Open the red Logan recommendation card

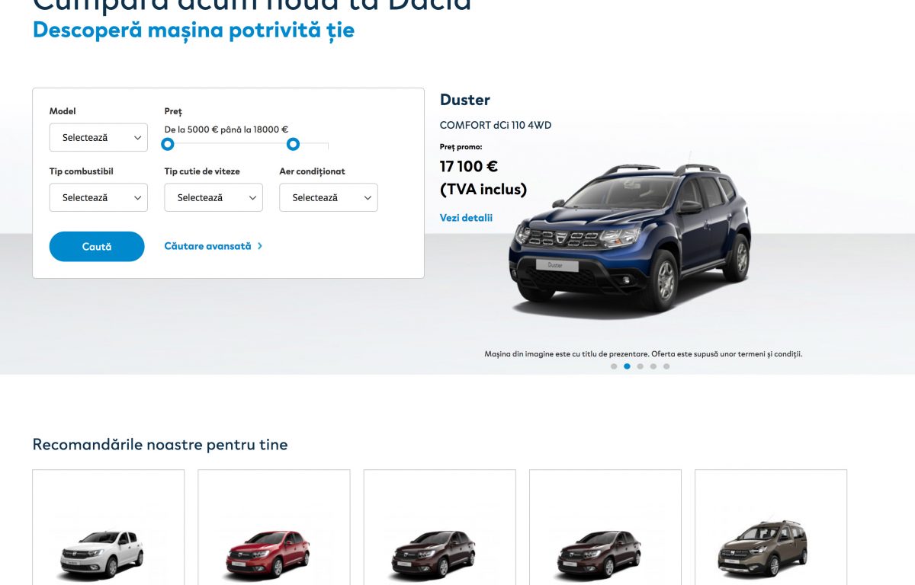pos(274,527)
